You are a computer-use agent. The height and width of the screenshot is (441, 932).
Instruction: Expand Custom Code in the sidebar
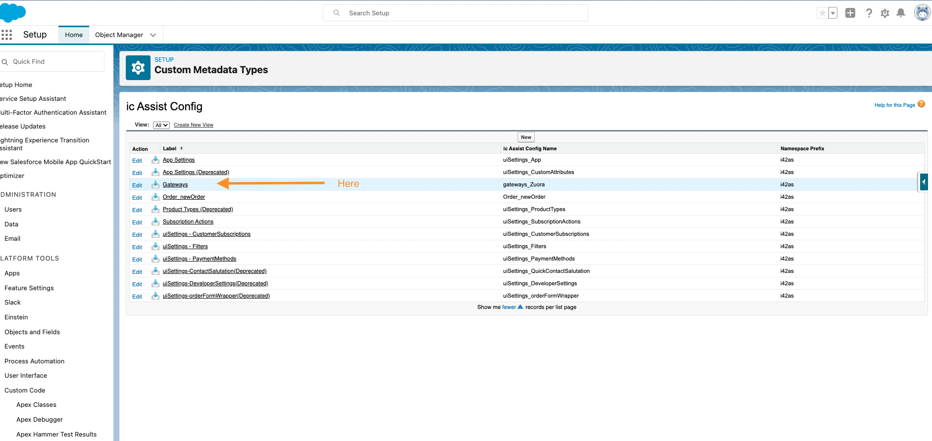(25, 390)
